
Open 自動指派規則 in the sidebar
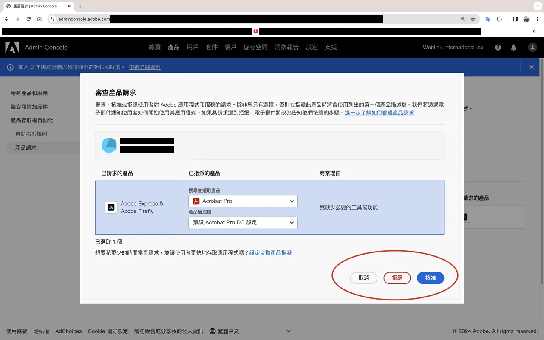pyautogui.click(x=31, y=134)
